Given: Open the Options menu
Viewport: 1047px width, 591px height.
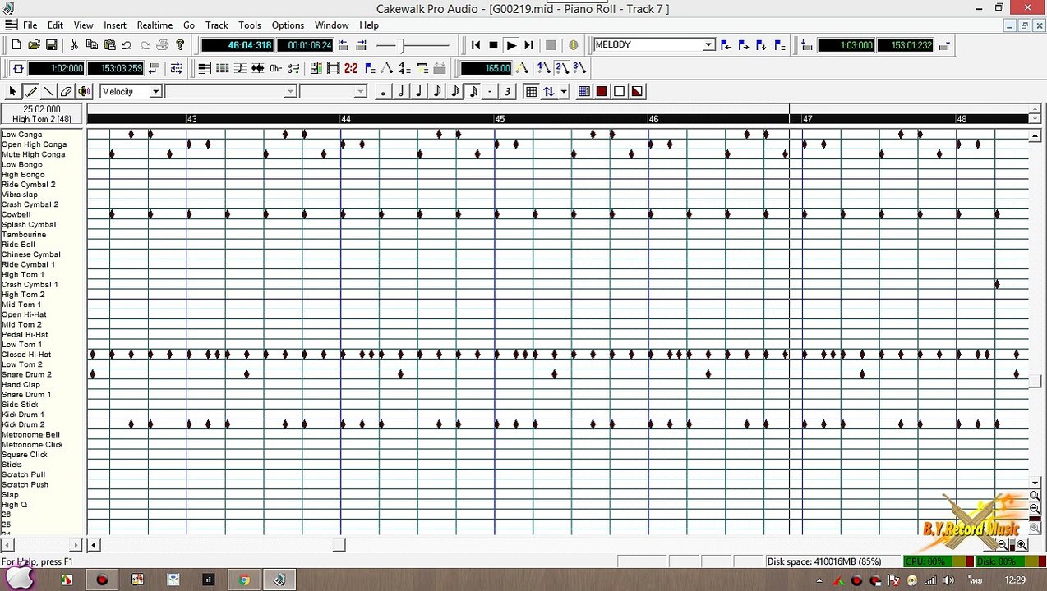Looking at the screenshot, I should 288,25.
